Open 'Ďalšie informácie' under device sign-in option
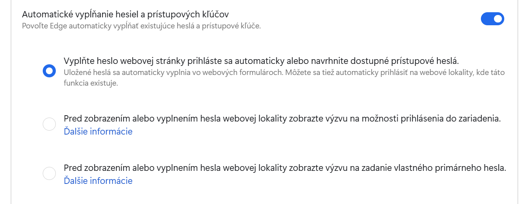This screenshot has height=204, width=528. [98, 131]
